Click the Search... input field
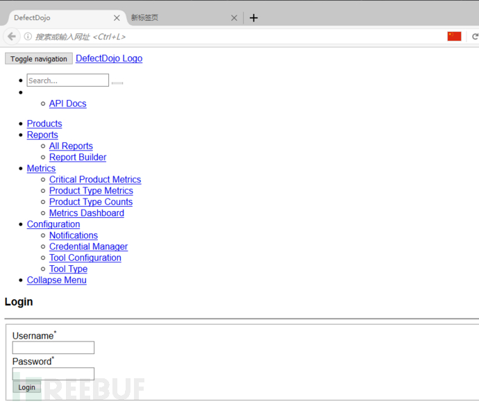 (68, 81)
